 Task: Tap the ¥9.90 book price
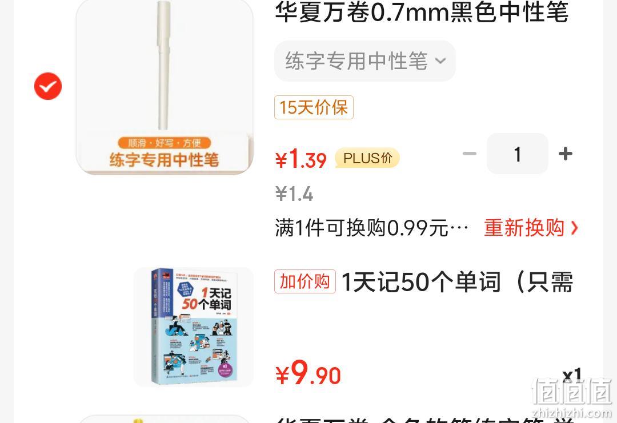(308, 373)
